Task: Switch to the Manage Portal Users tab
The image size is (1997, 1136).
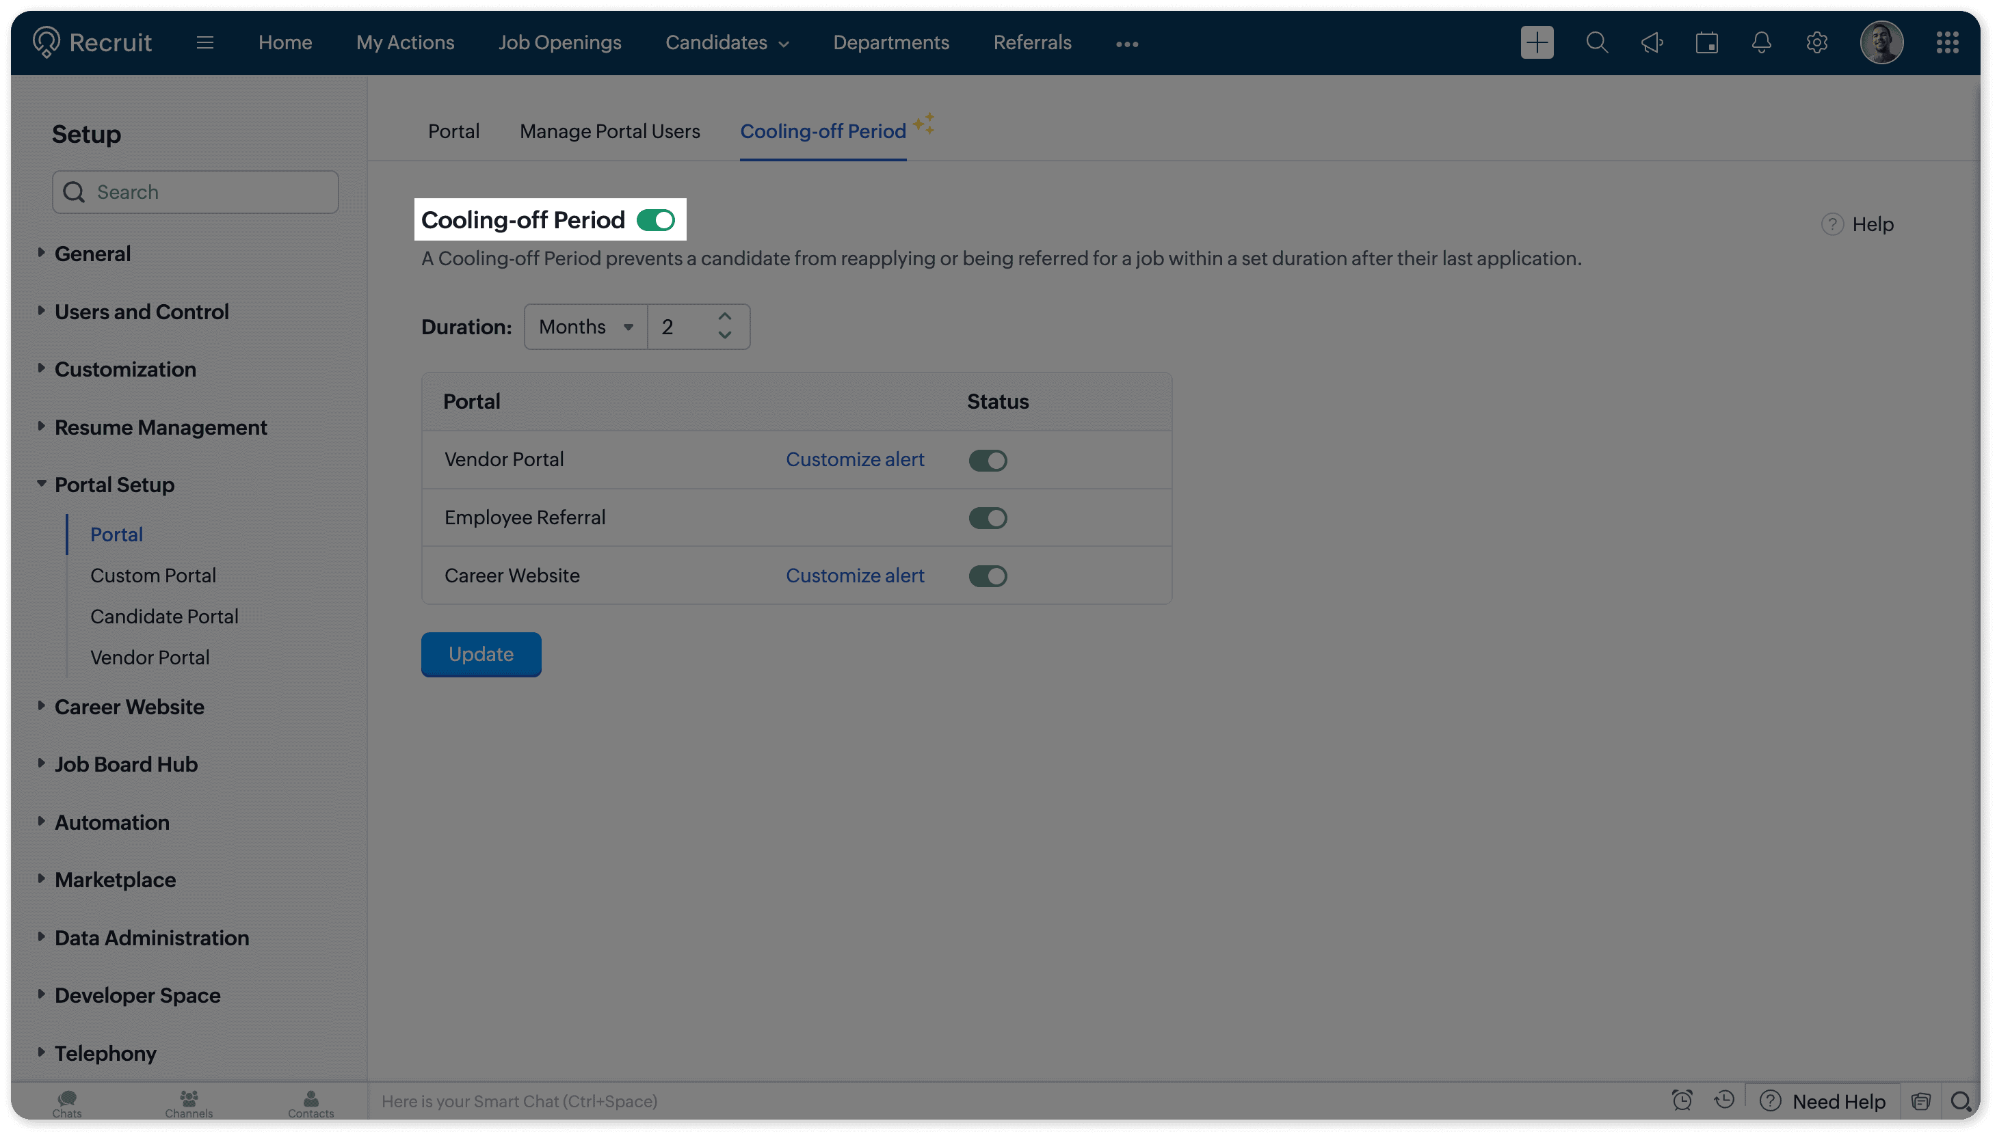Action: coord(610,131)
